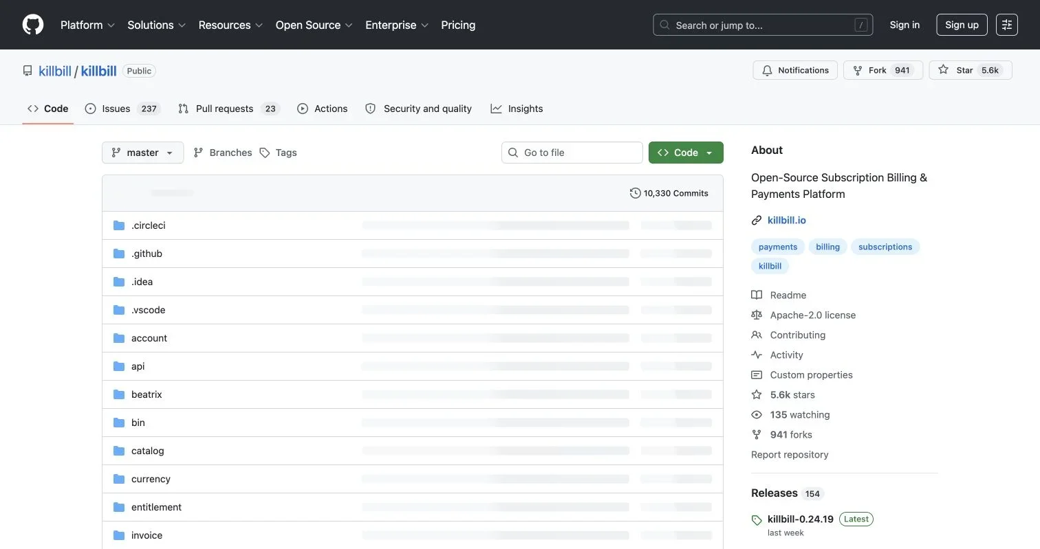Click the .circleci folder icon
This screenshot has width=1040, height=549.
[x=119, y=225]
